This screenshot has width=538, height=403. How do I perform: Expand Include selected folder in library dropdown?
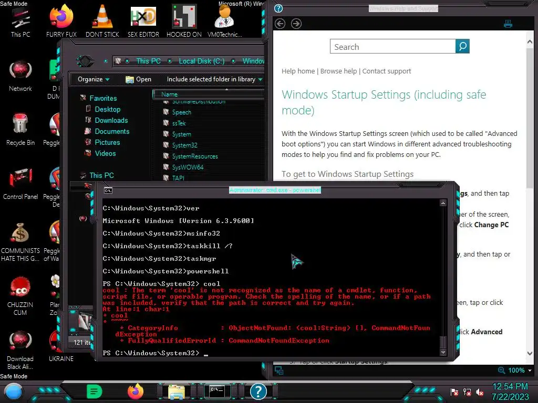tap(214, 79)
